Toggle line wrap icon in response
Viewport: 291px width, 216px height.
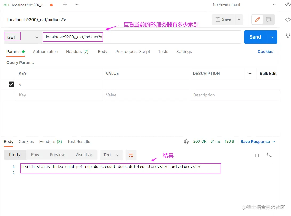click(x=131, y=155)
